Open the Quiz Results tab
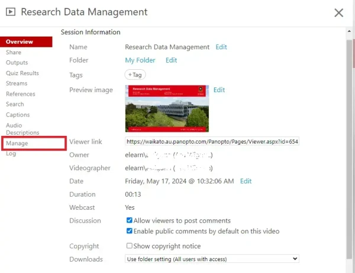Image resolution: width=355 pixels, height=273 pixels. click(22, 73)
